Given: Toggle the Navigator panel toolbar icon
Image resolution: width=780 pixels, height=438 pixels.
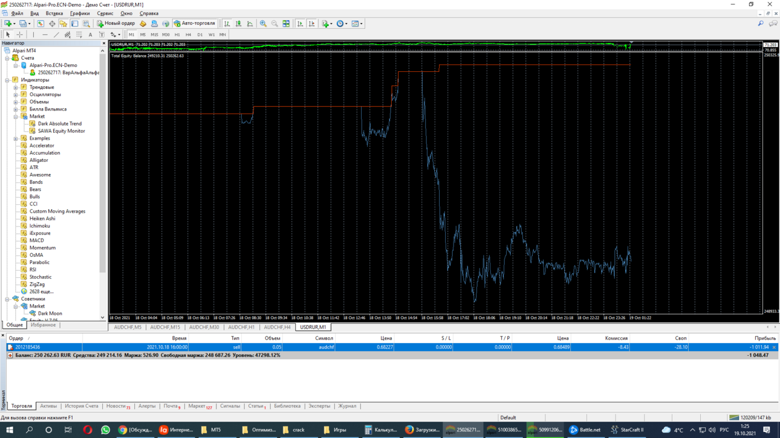Looking at the screenshot, I should [x=63, y=24].
